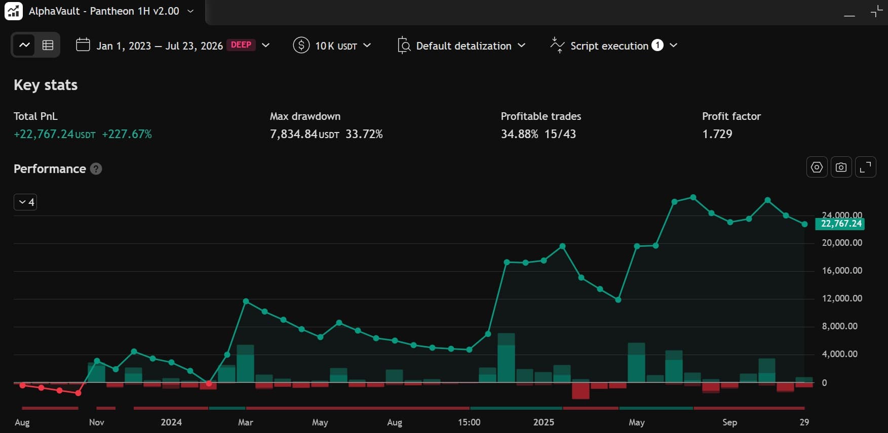Click the Key stats heading
This screenshot has width=888, height=433.
(x=46, y=85)
